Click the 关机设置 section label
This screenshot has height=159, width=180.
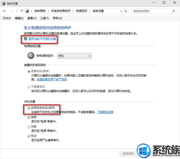tap(30, 101)
